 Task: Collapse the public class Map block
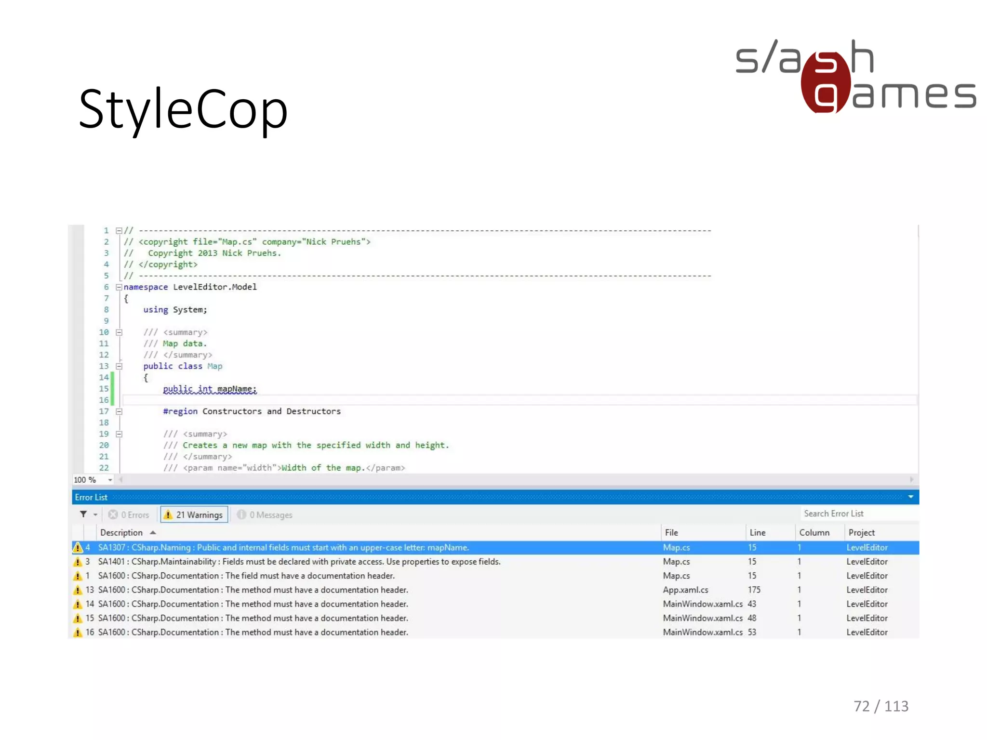119,366
